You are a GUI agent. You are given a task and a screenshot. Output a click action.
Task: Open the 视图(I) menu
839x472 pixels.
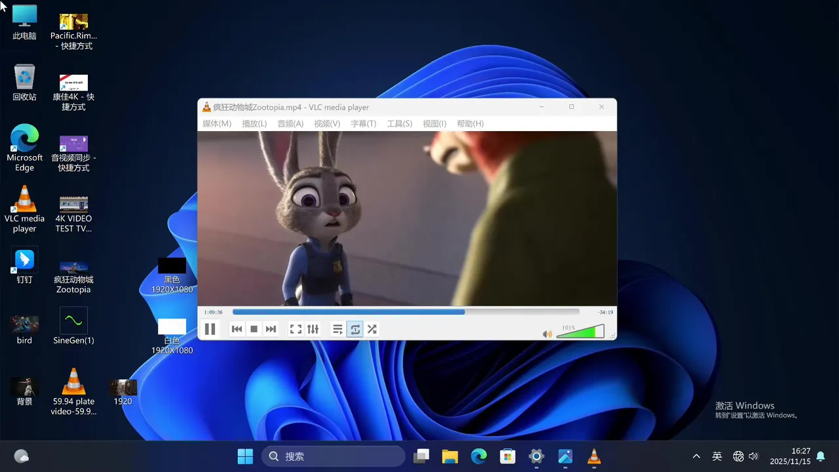click(x=435, y=124)
